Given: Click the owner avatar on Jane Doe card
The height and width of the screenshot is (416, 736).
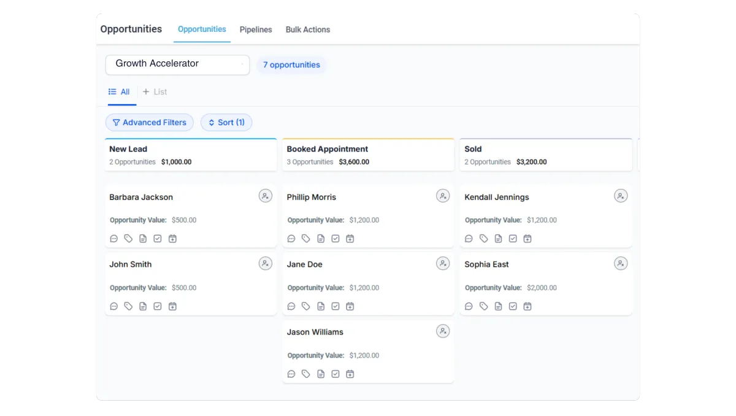Looking at the screenshot, I should 443,264.
